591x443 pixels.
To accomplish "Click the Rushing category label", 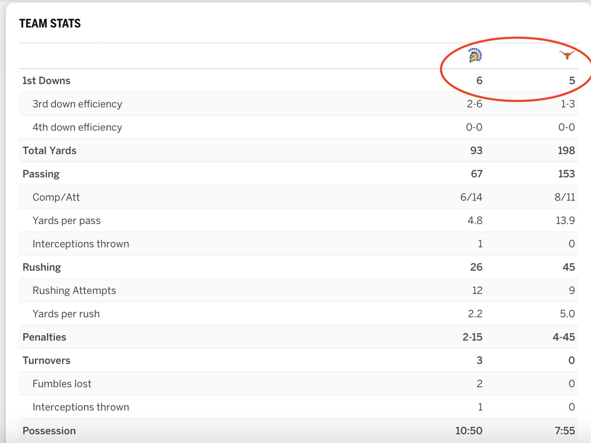I will [42, 267].
